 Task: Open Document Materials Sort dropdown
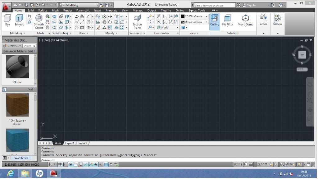32,51
